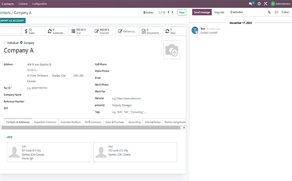Open the 900.00 $ Invoiced button

click(104, 31)
